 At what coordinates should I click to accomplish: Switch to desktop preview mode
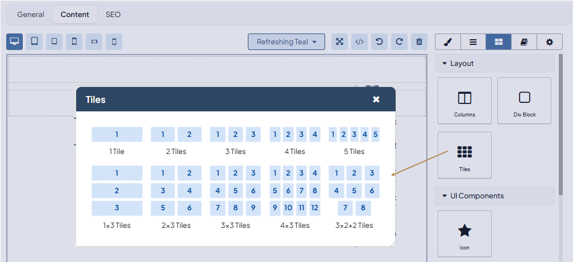(x=15, y=41)
